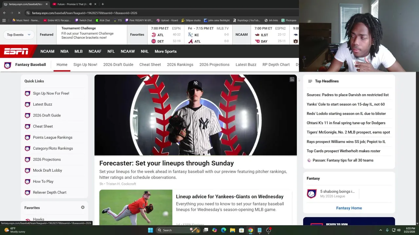Click the pitcher thumbnail for Yankees-Giants article
This screenshot has height=235, width=419.
pos(136,208)
